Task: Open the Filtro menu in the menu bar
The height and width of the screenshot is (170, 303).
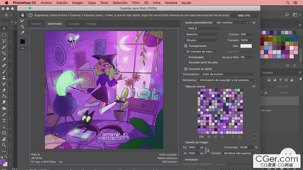Action: [136, 3]
